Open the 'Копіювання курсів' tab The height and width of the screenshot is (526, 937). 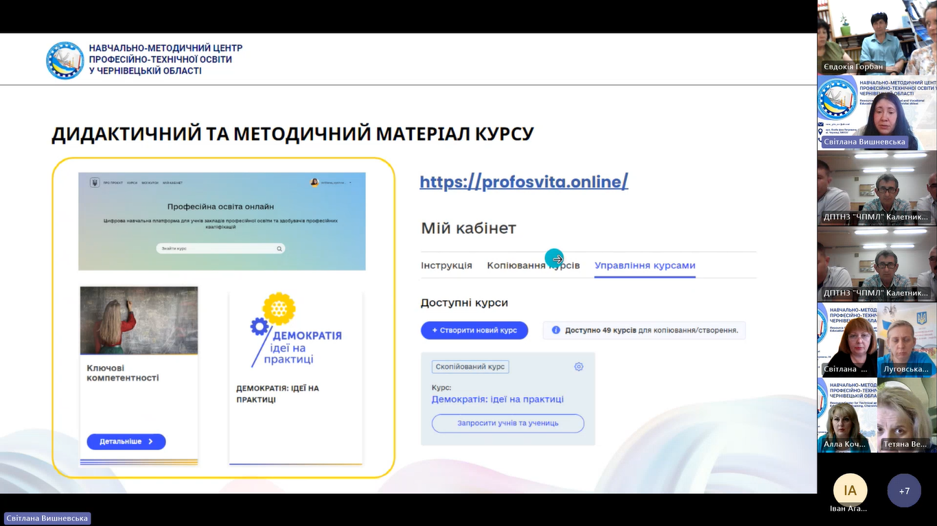click(x=533, y=265)
